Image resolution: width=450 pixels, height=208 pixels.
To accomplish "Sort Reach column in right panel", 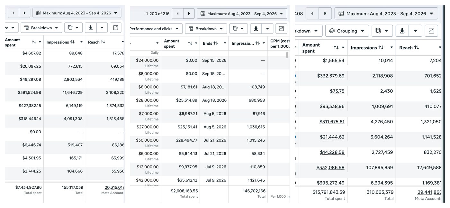I will (x=417, y=48).
